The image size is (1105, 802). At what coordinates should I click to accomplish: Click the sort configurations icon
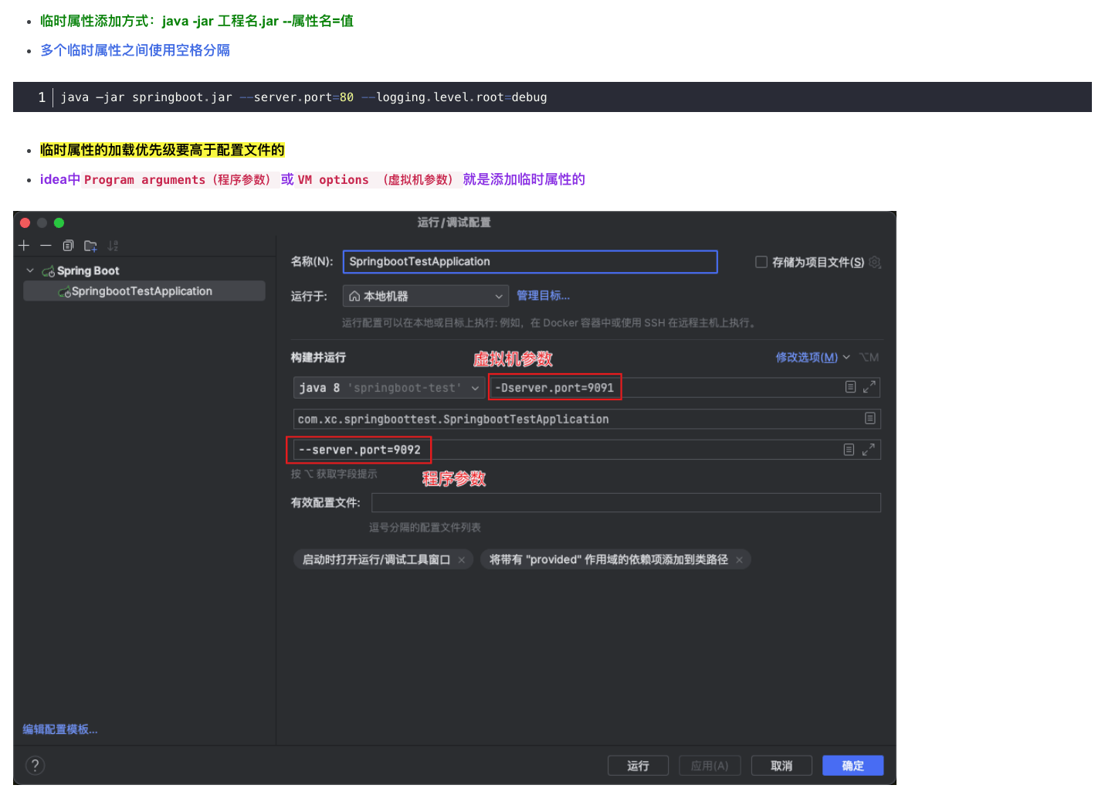click(x=113, y=246)
